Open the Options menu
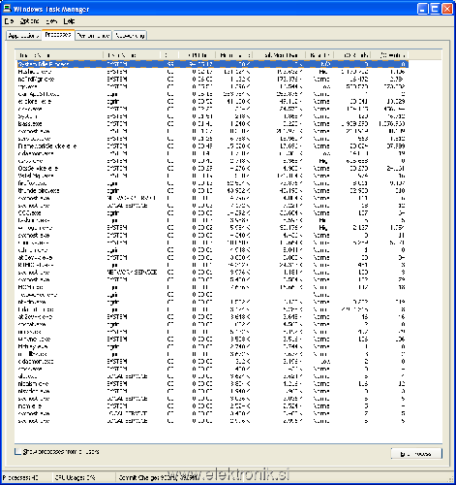This screenshot has width=456, height=485. [x=29, y=21]
